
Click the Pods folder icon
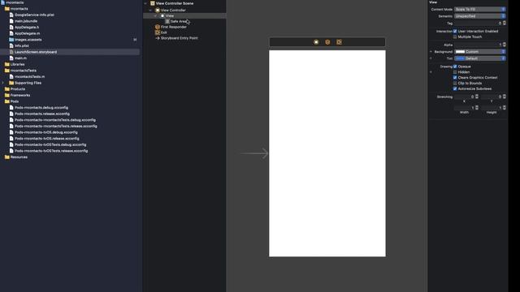tap(7, 101)
